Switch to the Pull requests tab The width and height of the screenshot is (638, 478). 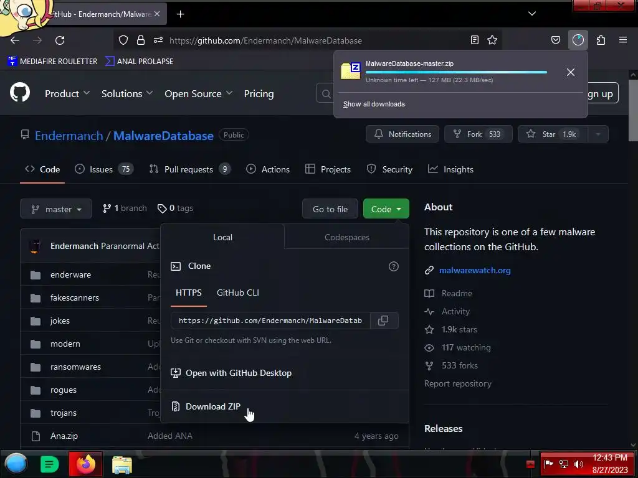tap(189, 169)
